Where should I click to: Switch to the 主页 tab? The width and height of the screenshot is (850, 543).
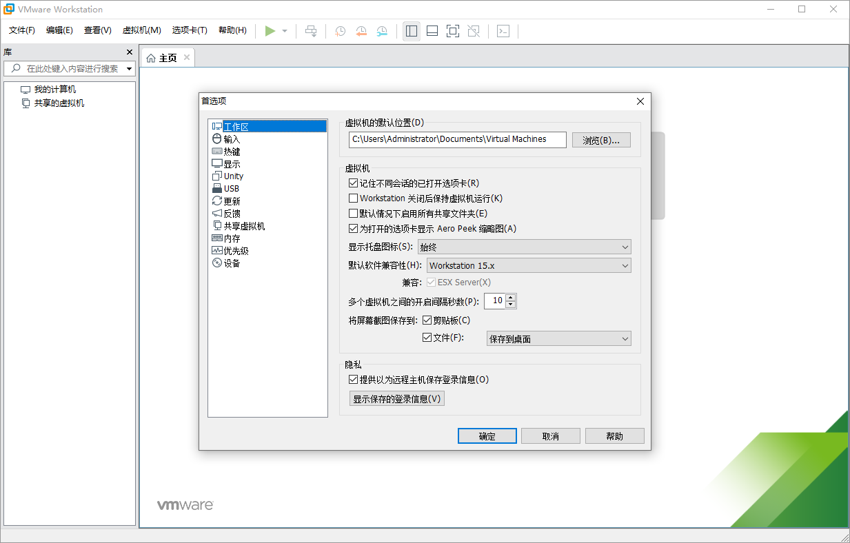(168, 58)
